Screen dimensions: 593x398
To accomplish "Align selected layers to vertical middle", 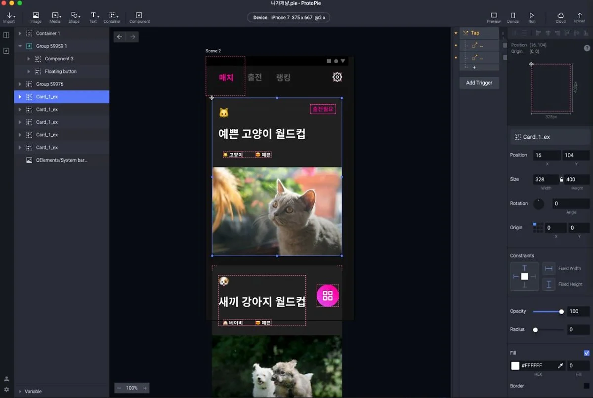I will point(576,34).
